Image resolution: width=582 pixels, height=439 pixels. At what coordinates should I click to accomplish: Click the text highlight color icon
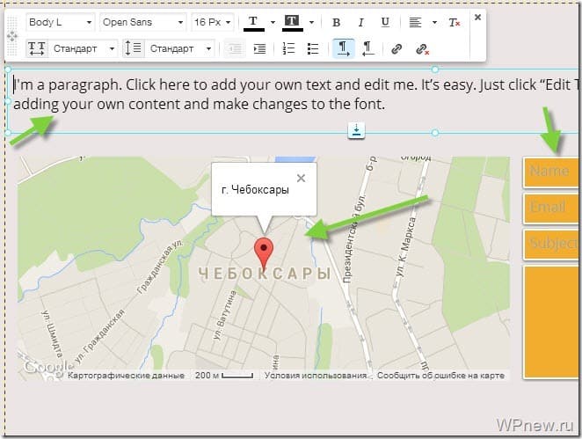293,22
